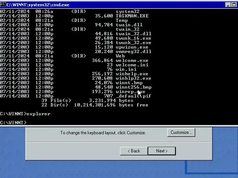Minimize the cmd.exe window
The height and width of the screenshot is (178, 238).
[228, 5]
